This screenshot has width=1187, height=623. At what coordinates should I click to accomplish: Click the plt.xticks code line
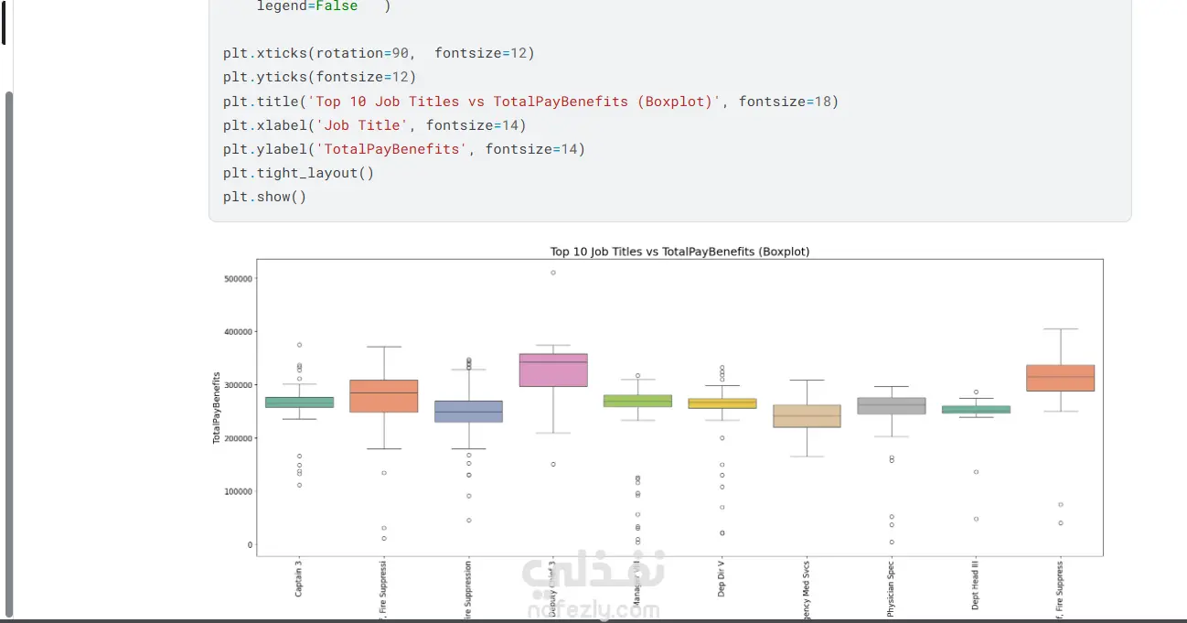pos(379,53)
